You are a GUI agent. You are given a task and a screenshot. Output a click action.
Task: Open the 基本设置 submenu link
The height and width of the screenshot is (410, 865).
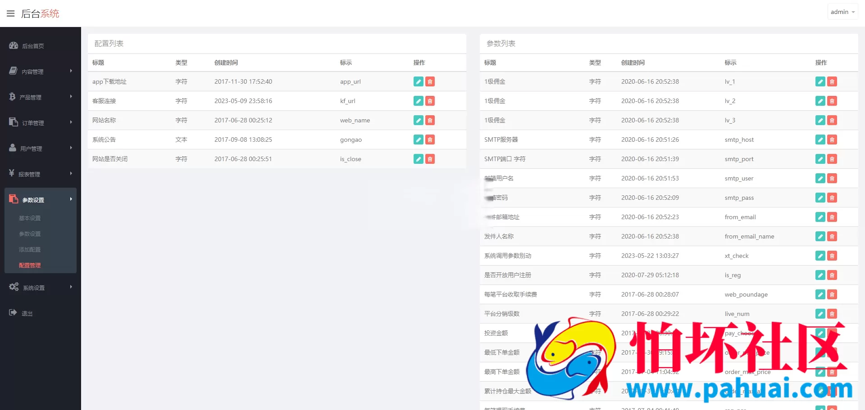tap(30, 218)
